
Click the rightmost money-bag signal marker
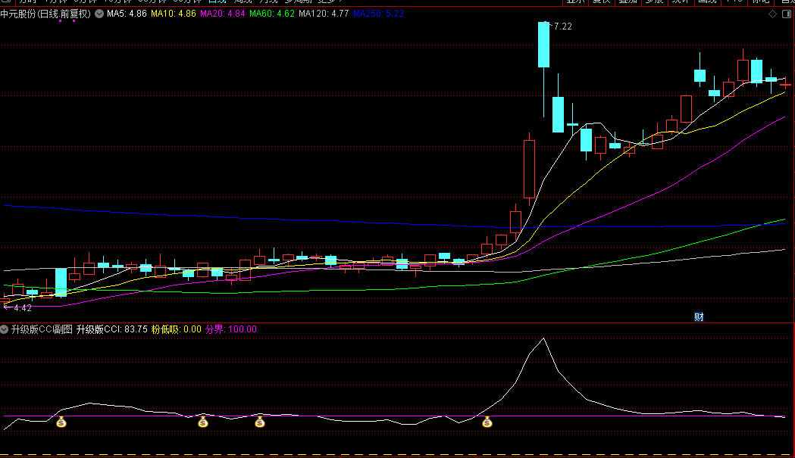pos(487,422)
